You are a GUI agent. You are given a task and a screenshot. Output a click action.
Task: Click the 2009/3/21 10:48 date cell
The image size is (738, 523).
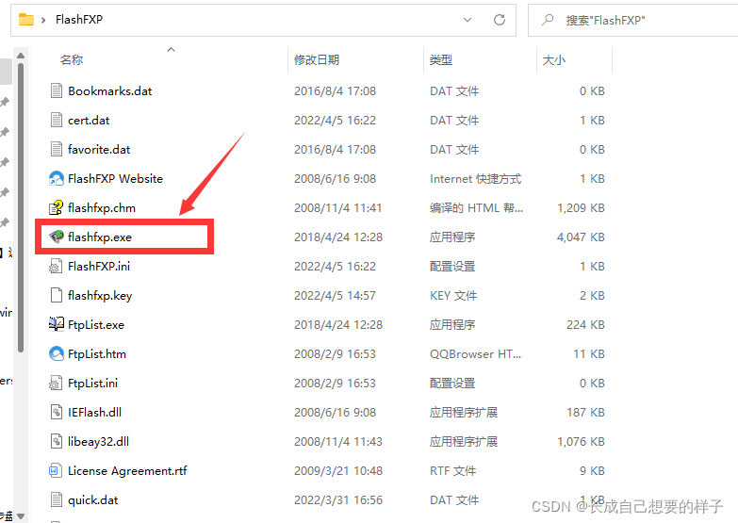point(338,470)
